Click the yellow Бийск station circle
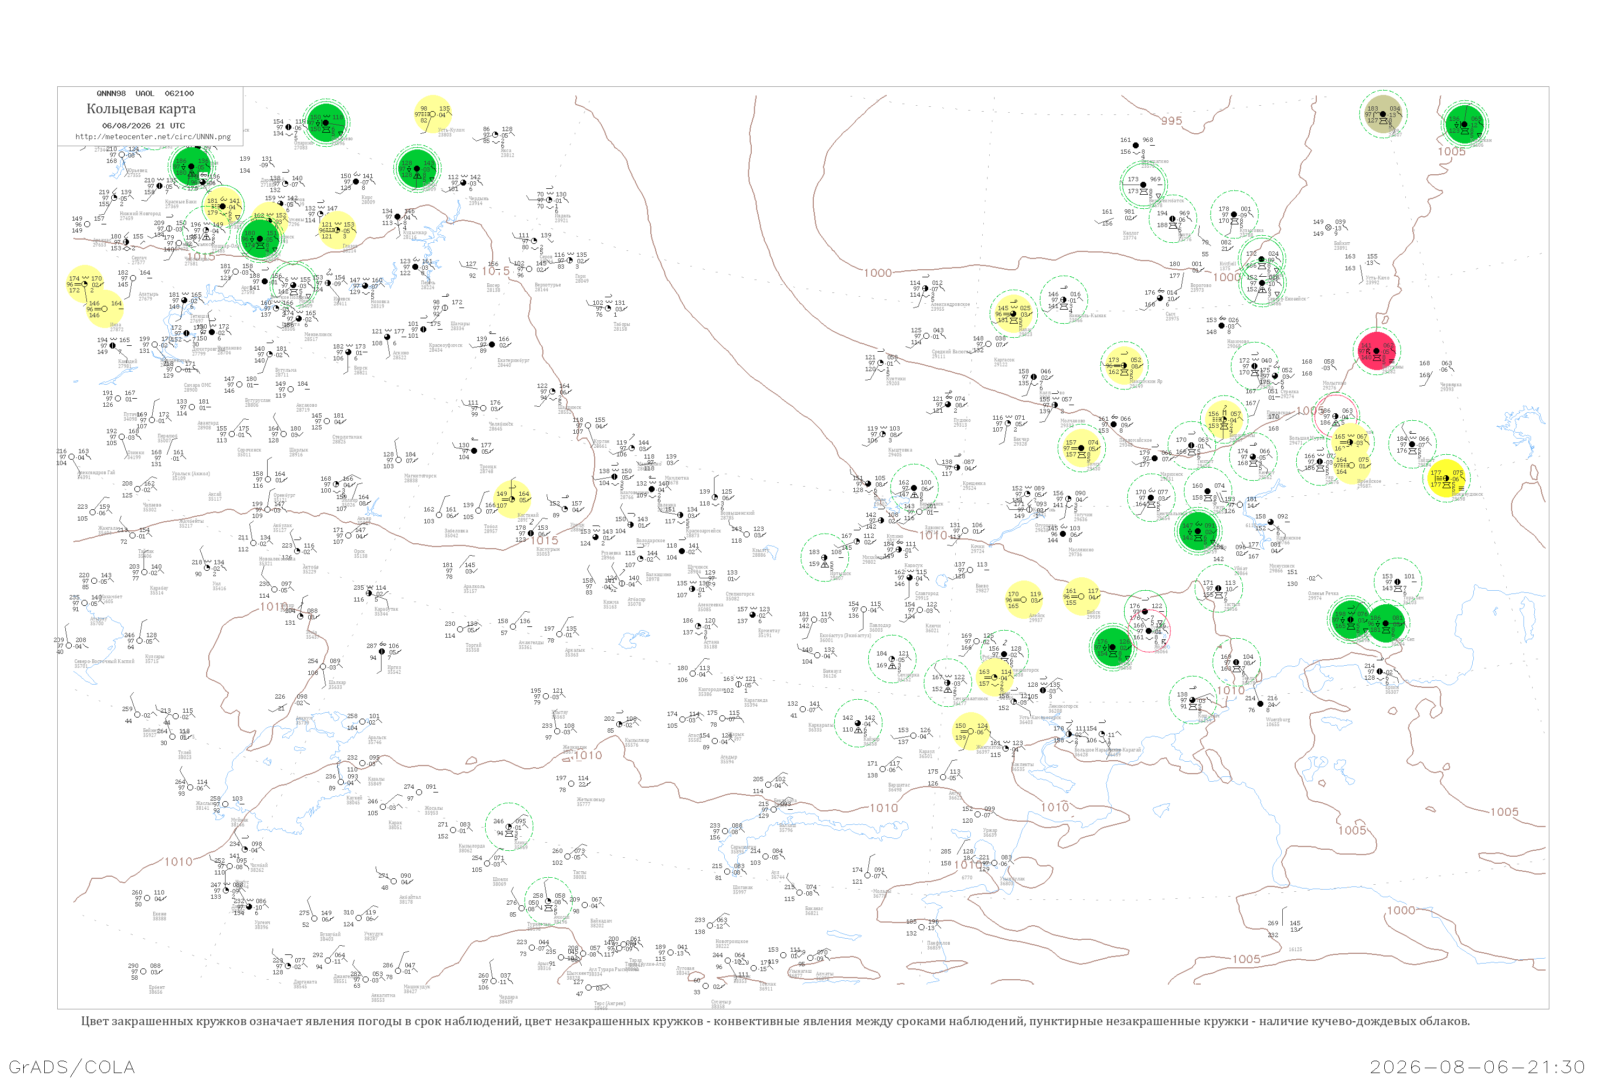1619x1079 pixels. pos(1081,597)
